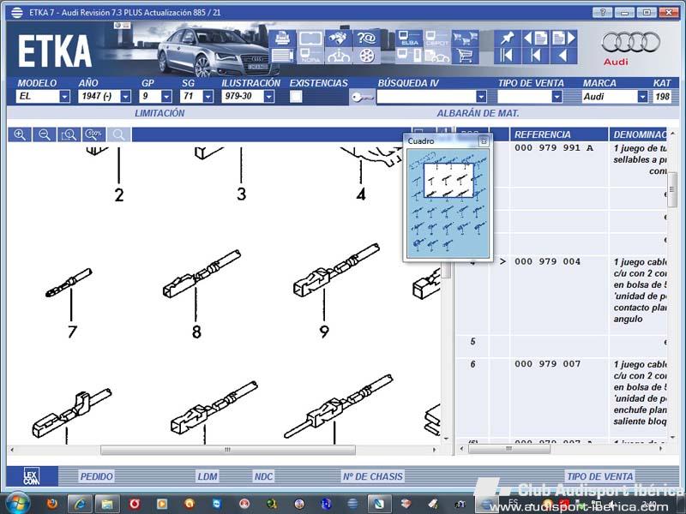Viewport: 686px width, 514px height.
Task: Click the Cuadro overview thumbnail
Action: 448,203
